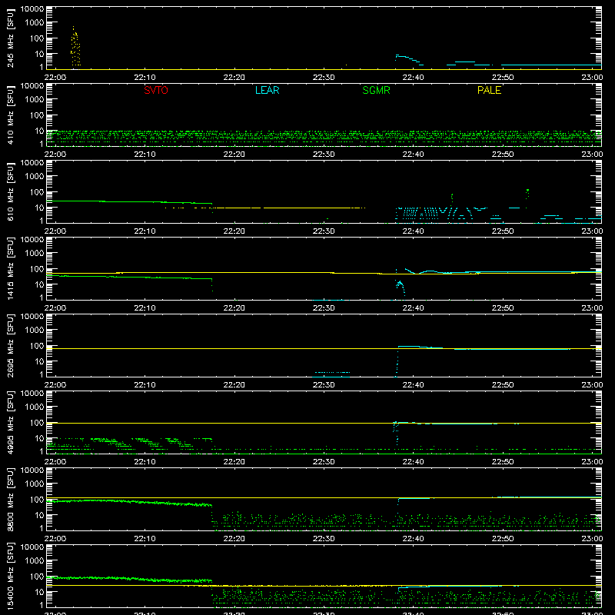Click the cyan decaying curve in 245 MHz plot
Image resolution: width=615 pixels, height=615 pixels.
tap(409, 59)
